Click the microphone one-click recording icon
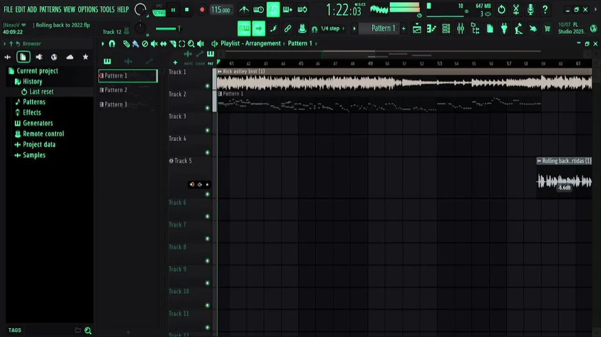 point(530,9)
